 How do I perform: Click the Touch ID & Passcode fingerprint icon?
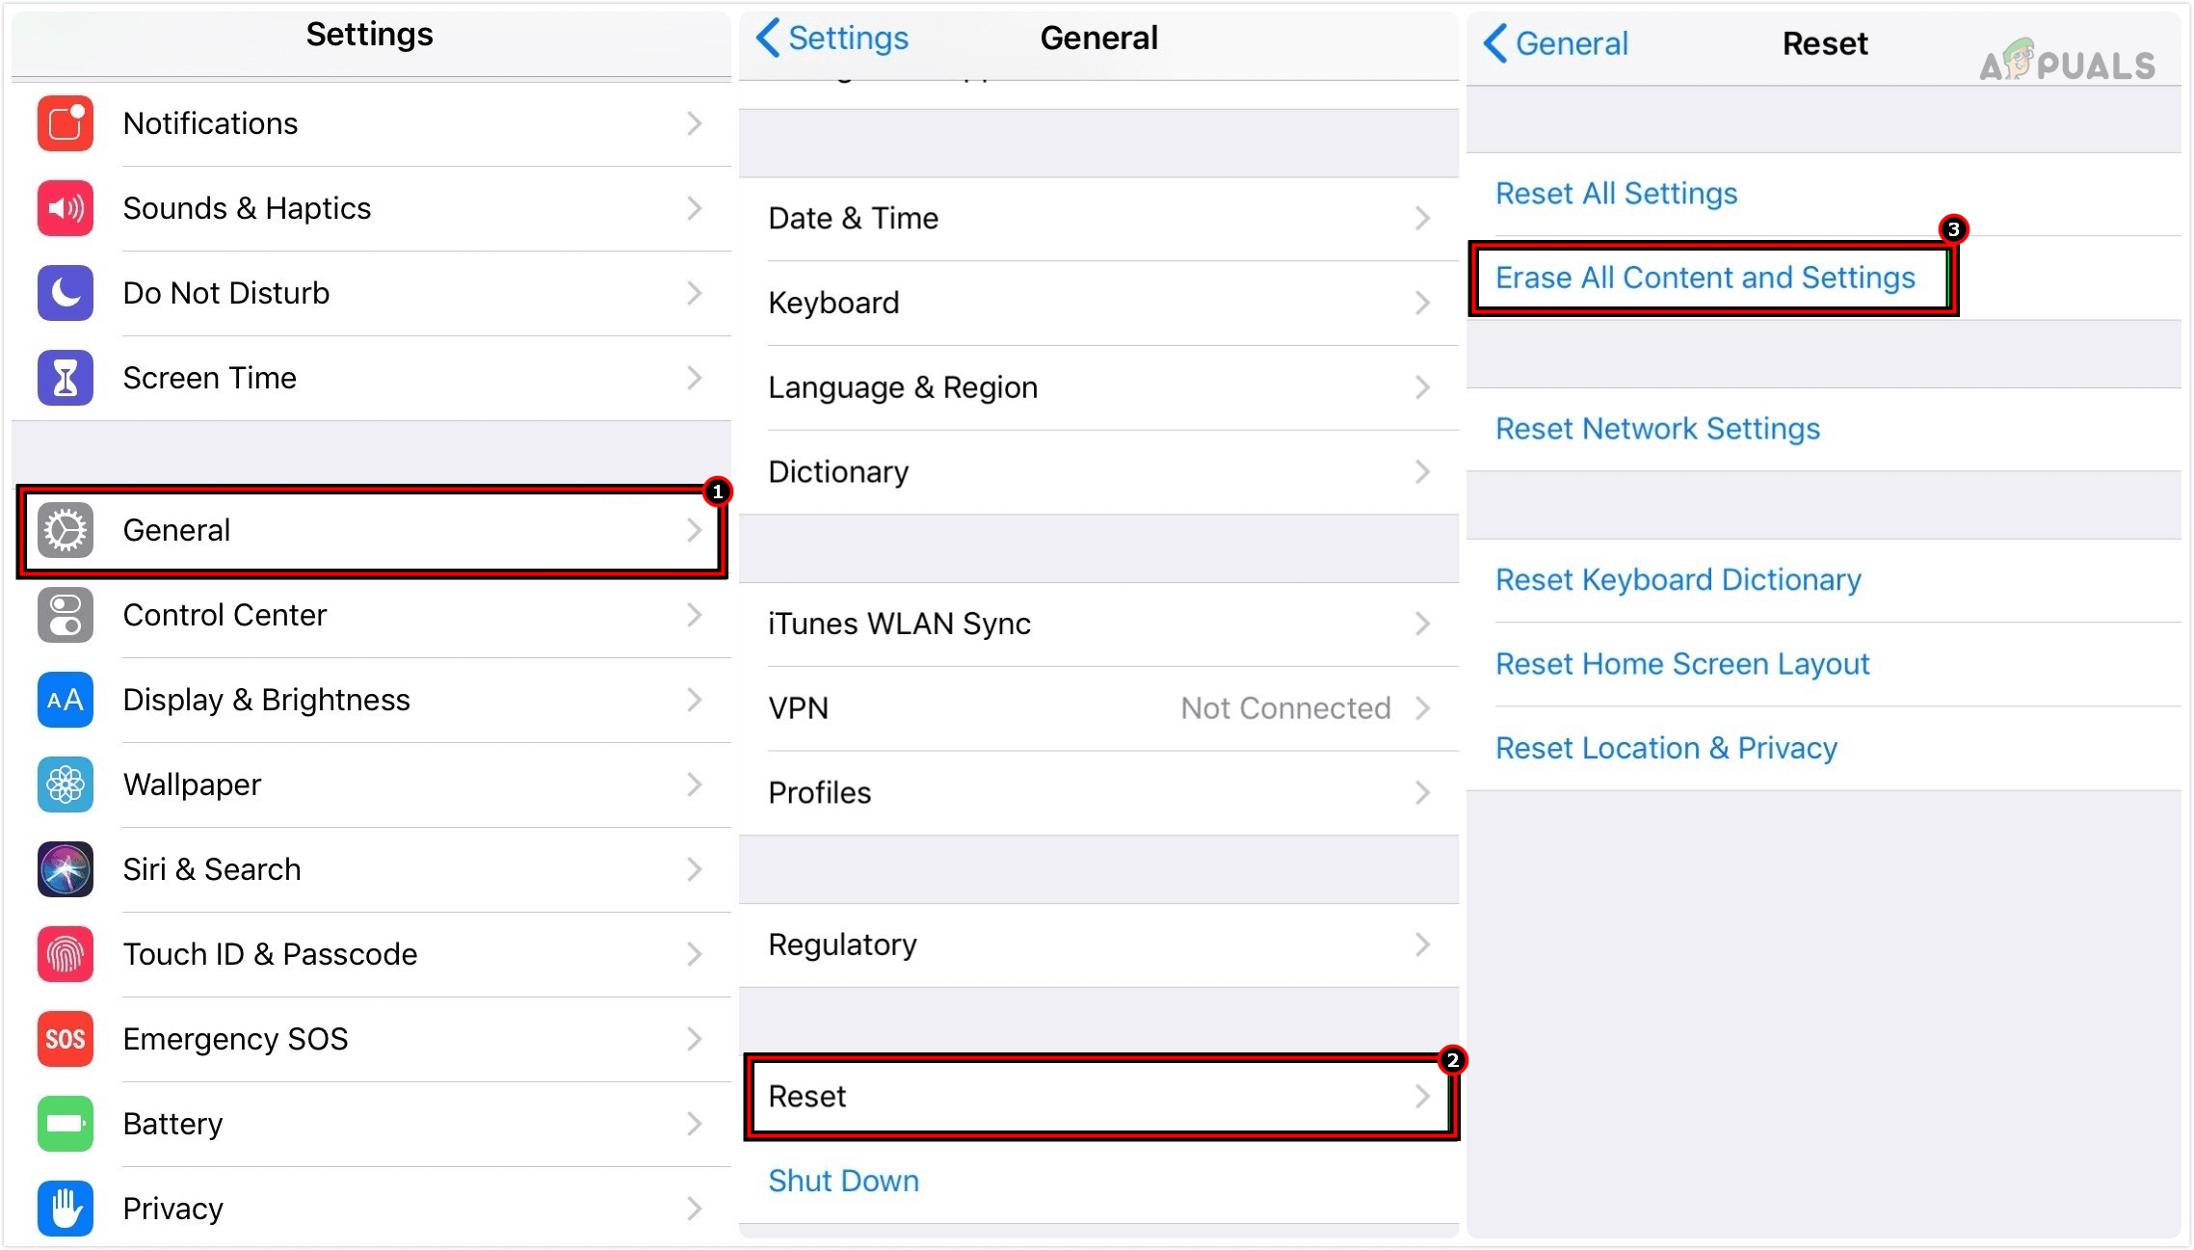coord(64,954)
